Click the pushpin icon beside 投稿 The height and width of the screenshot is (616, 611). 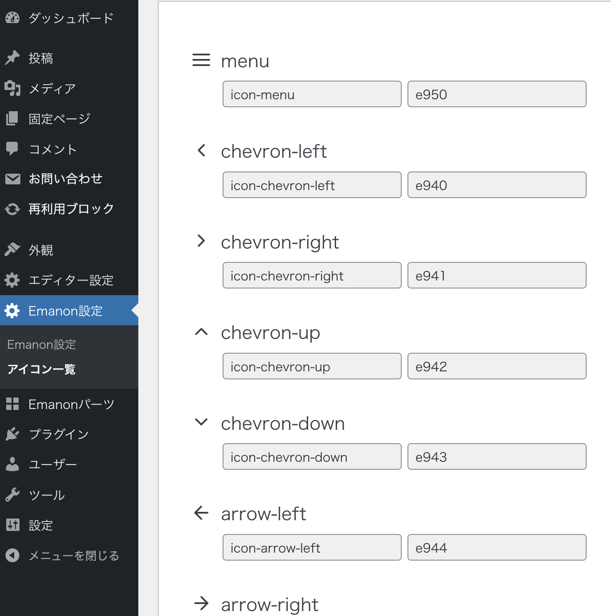pos(12,58)
